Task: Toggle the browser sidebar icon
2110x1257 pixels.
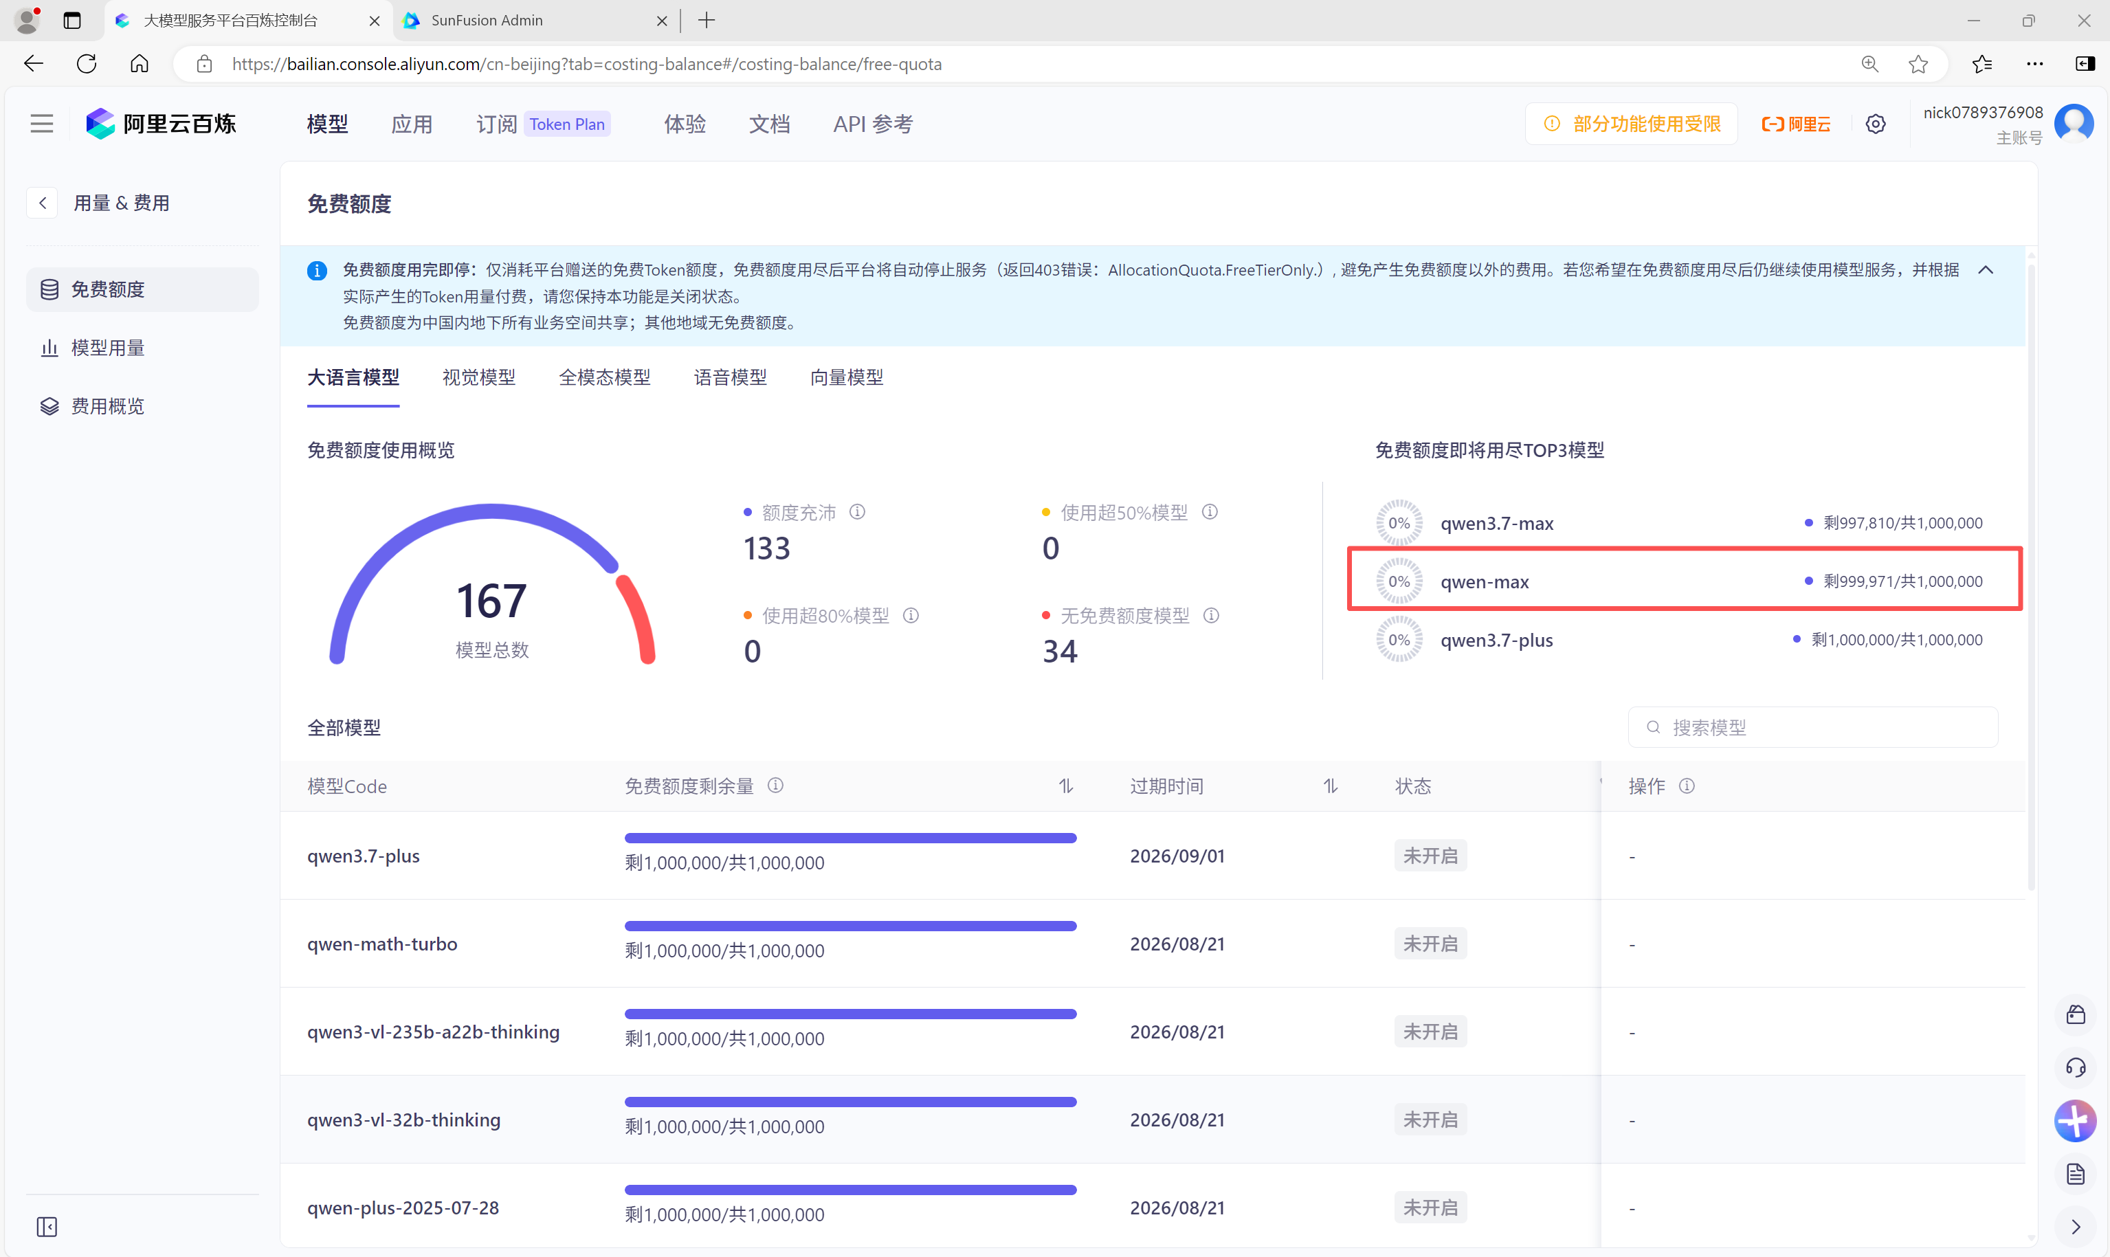Action: (2085, 63)
